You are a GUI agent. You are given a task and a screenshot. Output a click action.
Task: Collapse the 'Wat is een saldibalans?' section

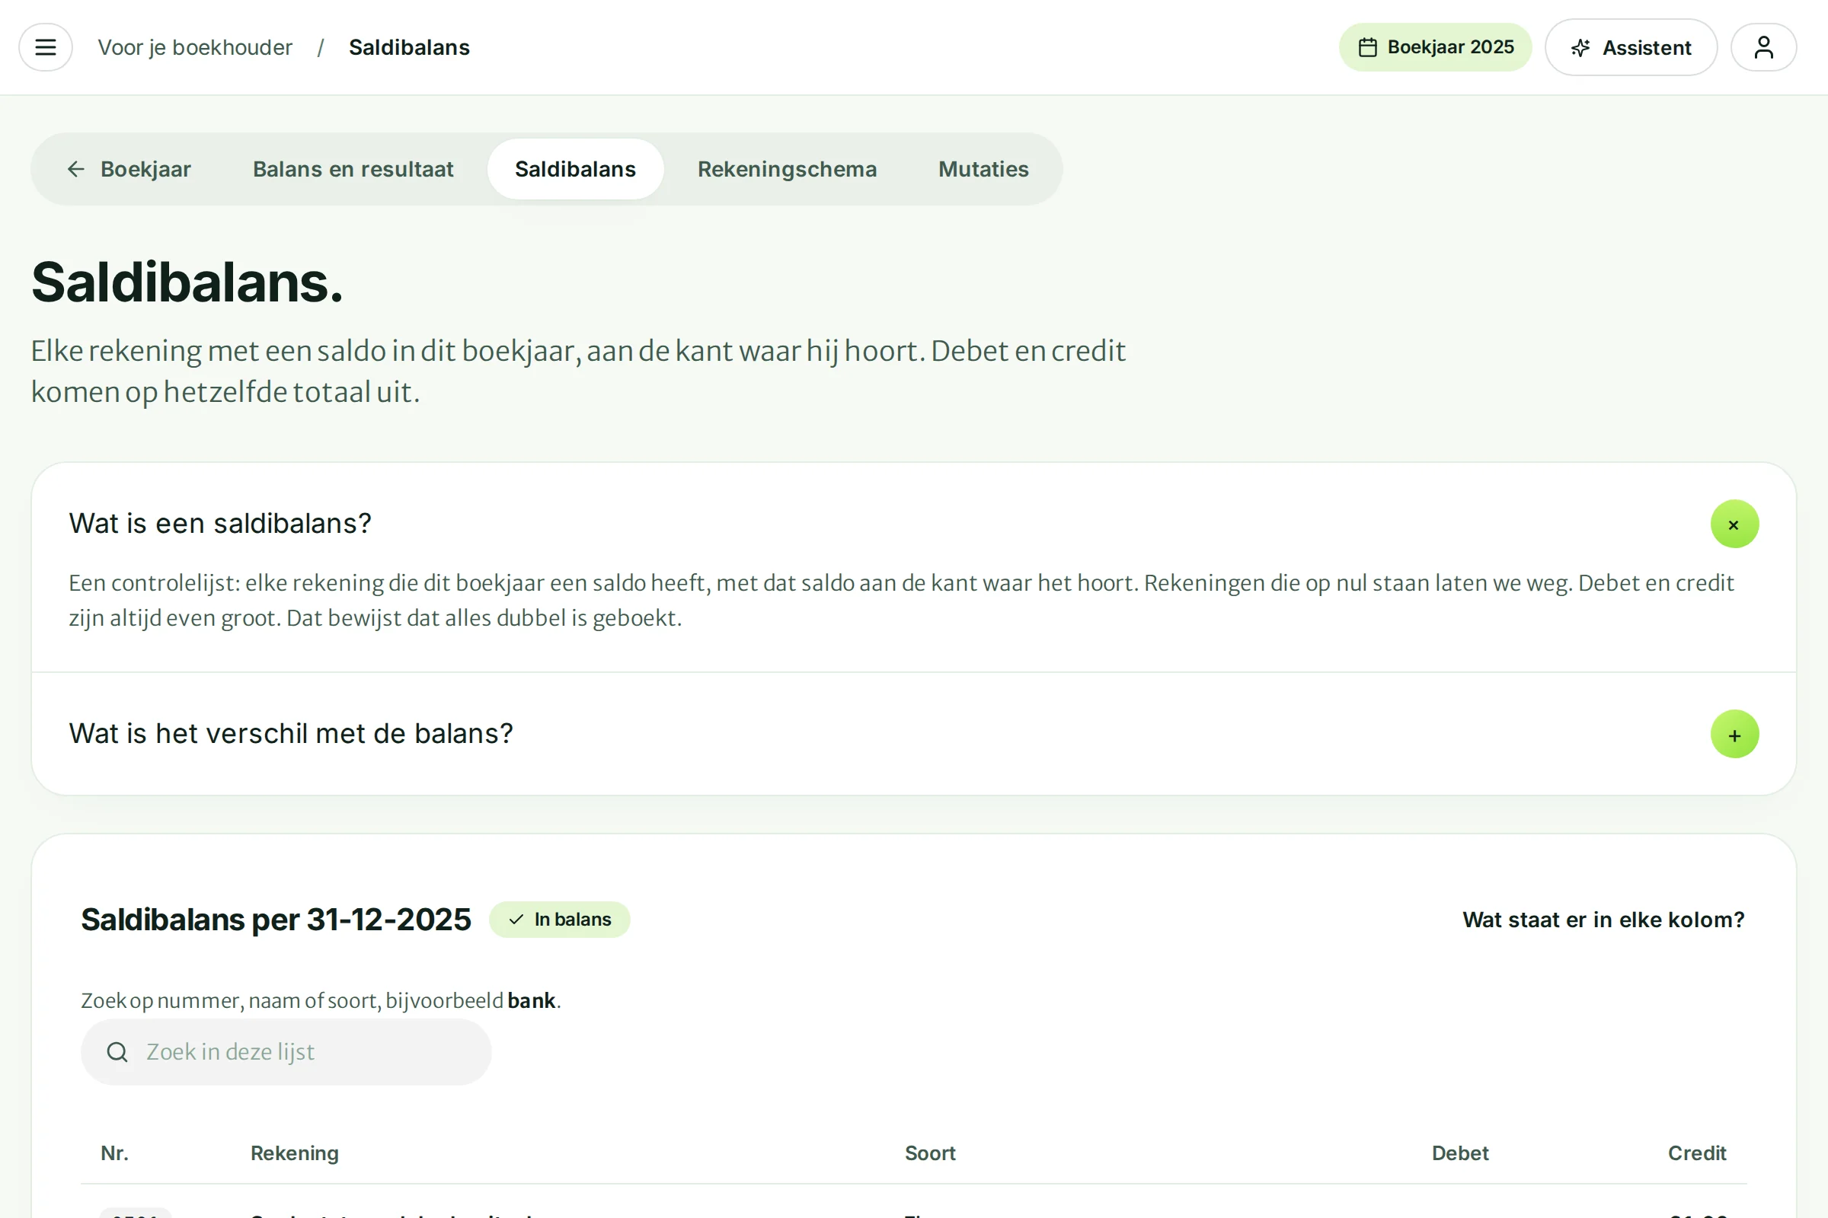pos(1734,525)
